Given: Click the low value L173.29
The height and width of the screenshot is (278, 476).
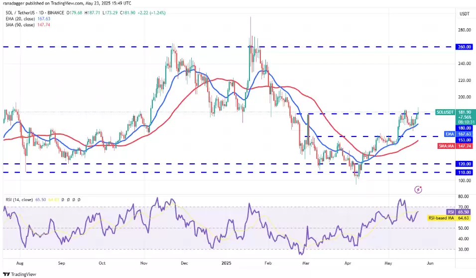Looking at the screenshot, I should click(110, 13).
